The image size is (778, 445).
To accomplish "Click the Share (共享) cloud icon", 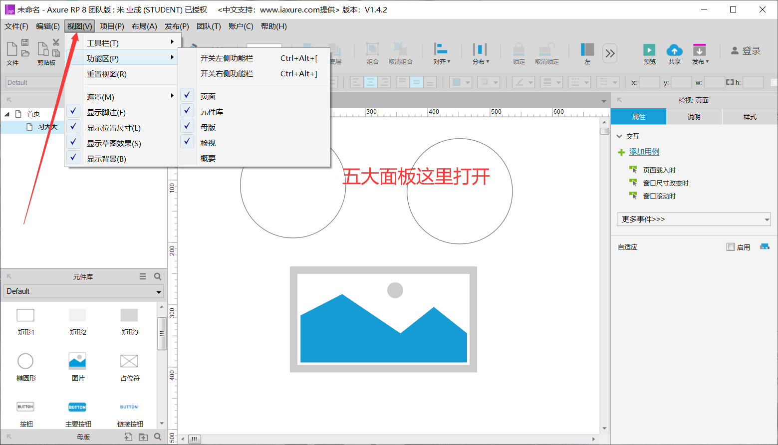I will point(674,50).
